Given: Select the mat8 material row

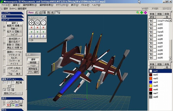Looking at the screenshot, I should pyautogui.click(x=160, y=97).
